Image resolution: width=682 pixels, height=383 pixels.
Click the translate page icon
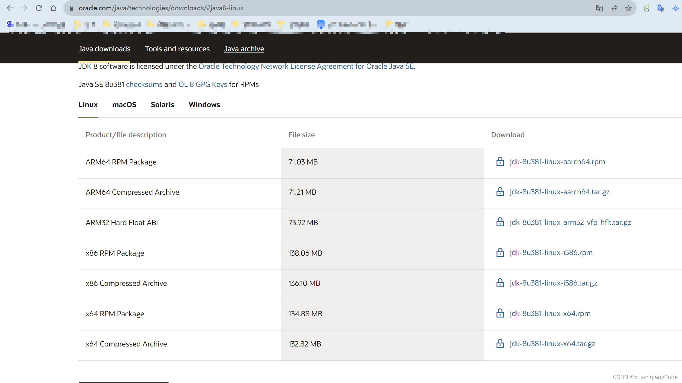(599, 8)
